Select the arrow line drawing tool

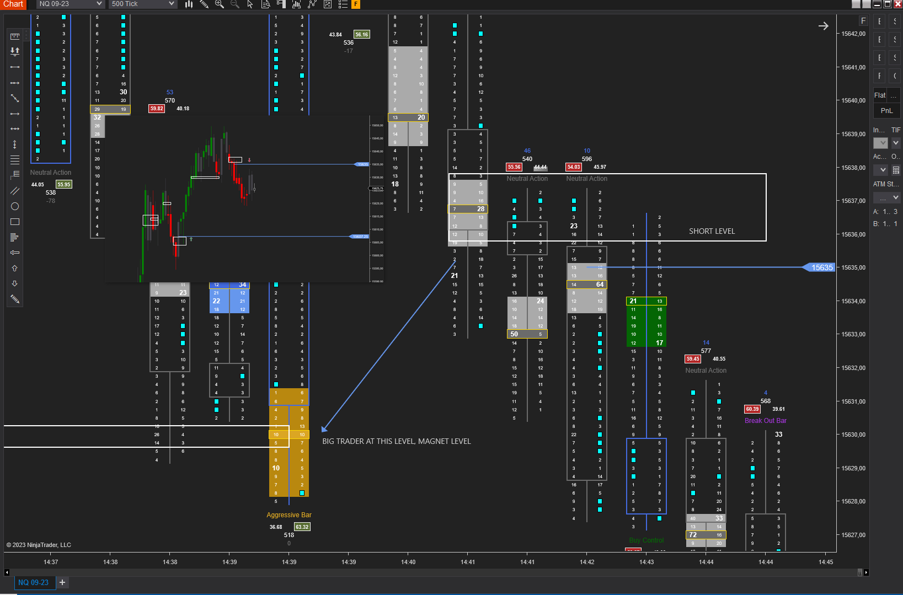click(15, 114)
